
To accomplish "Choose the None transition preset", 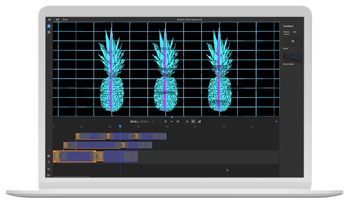I will [293, 41].
